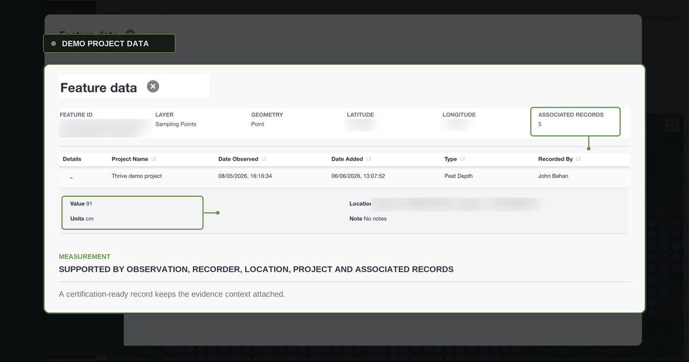Sort by Recorded By column
The image size is (689, 362).
578,159
